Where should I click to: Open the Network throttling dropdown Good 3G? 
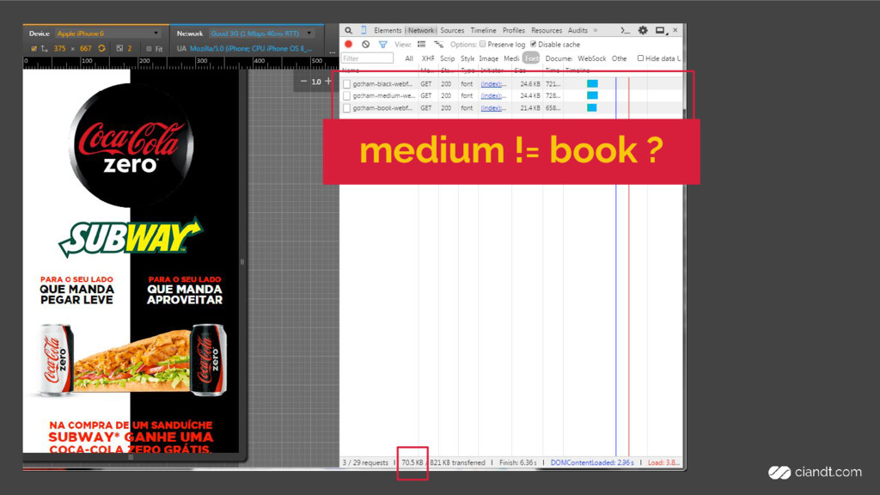261,34
